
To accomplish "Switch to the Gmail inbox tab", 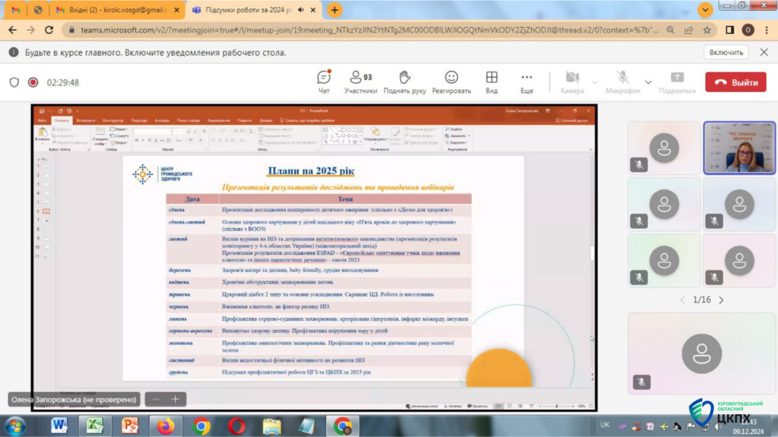I will point(117,10).
